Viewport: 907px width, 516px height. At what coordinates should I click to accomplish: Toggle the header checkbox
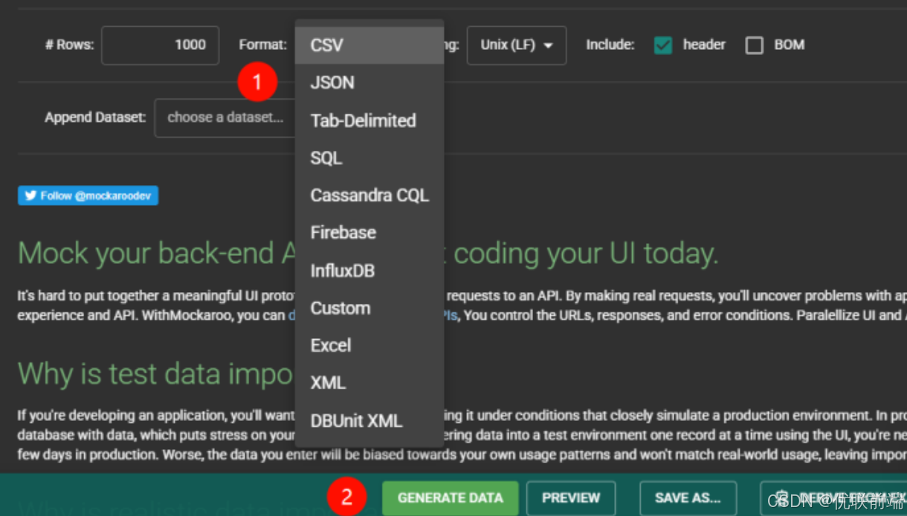coord(663,45)
